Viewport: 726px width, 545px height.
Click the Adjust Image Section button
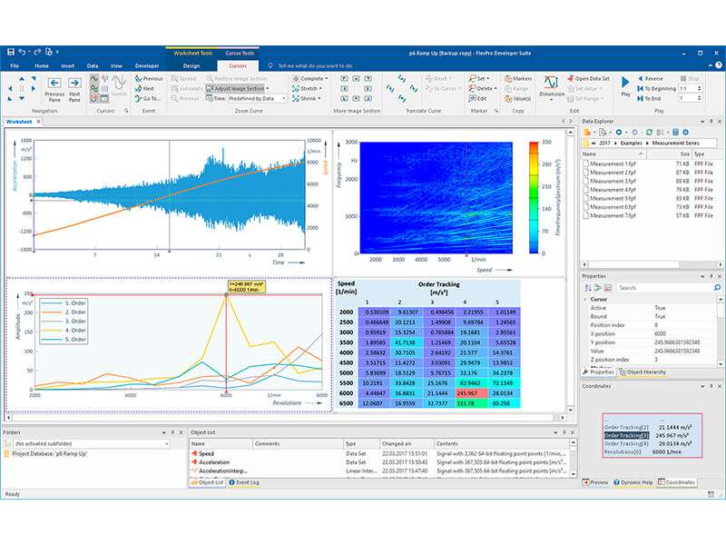coord(236,88)
